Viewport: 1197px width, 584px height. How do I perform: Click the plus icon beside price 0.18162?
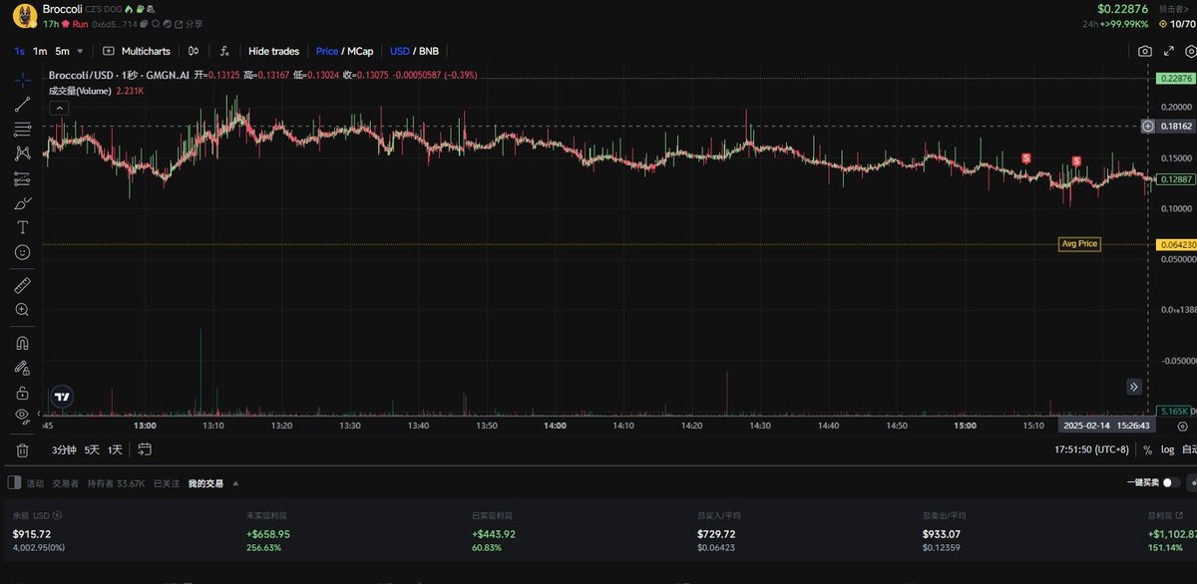[1148, 127]
